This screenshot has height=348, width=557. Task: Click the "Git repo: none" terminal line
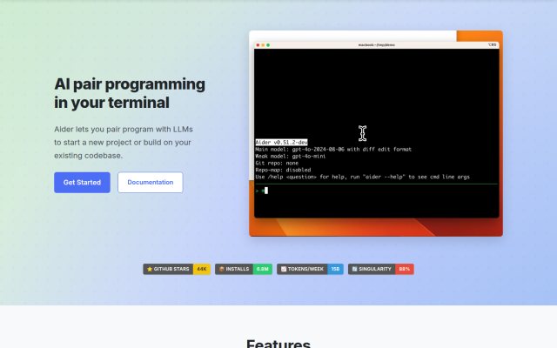pyautogui.click(x=277, y=164)
